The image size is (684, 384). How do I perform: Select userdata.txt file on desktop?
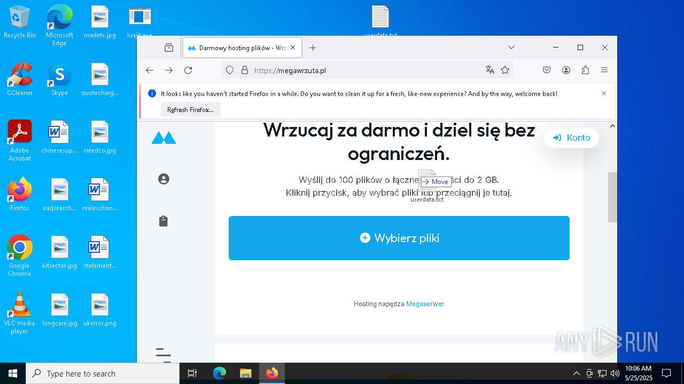pos(380,21)
